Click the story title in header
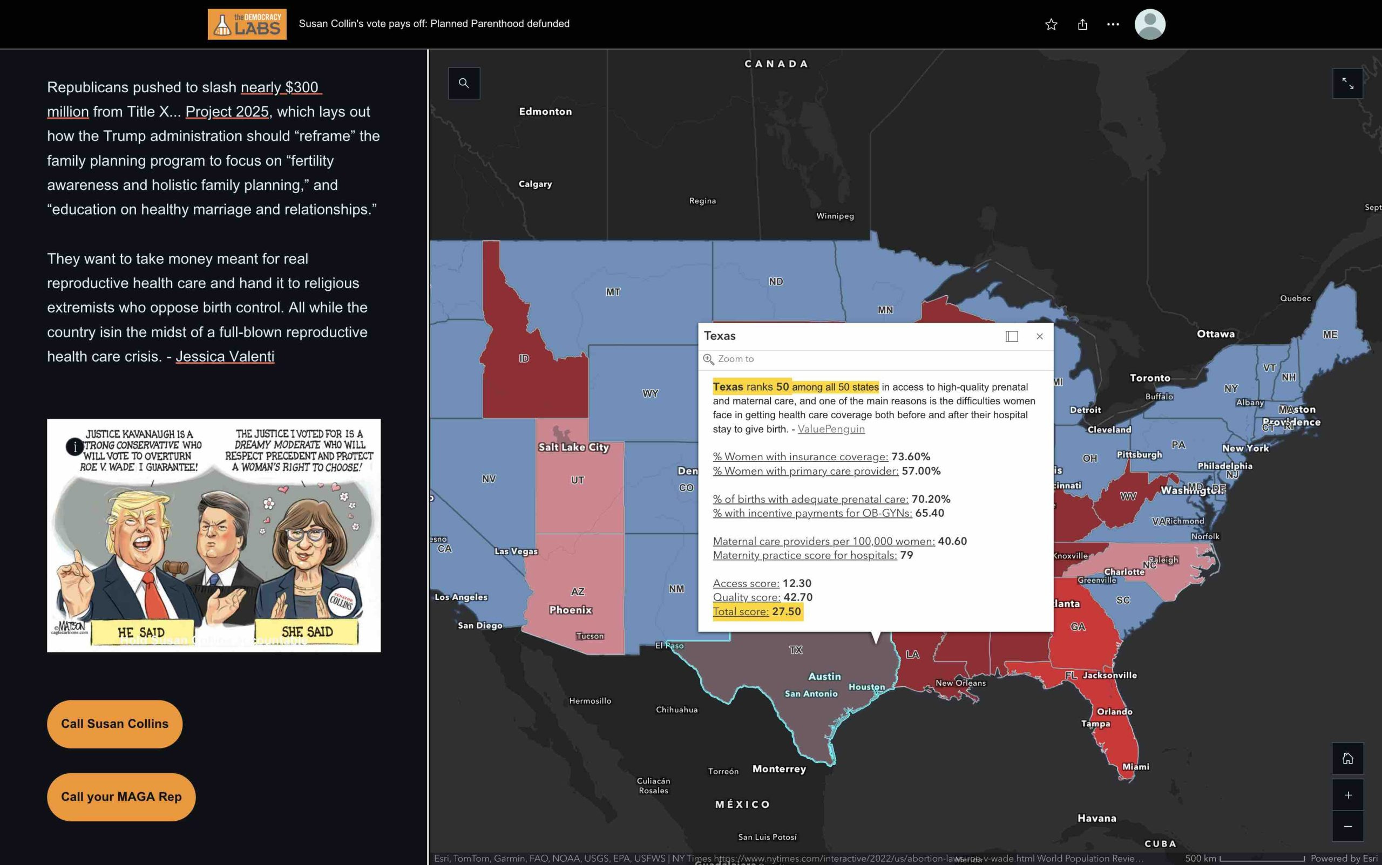The height and width of the screenshot is (865, 1382). click(x=434, y=23)
